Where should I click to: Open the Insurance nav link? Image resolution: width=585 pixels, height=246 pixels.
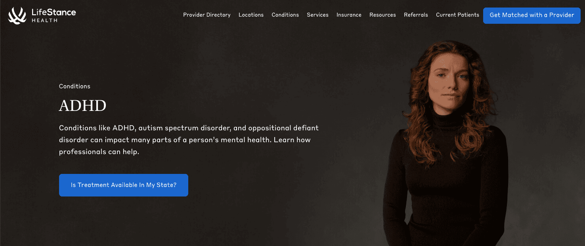tap(349, 15)
